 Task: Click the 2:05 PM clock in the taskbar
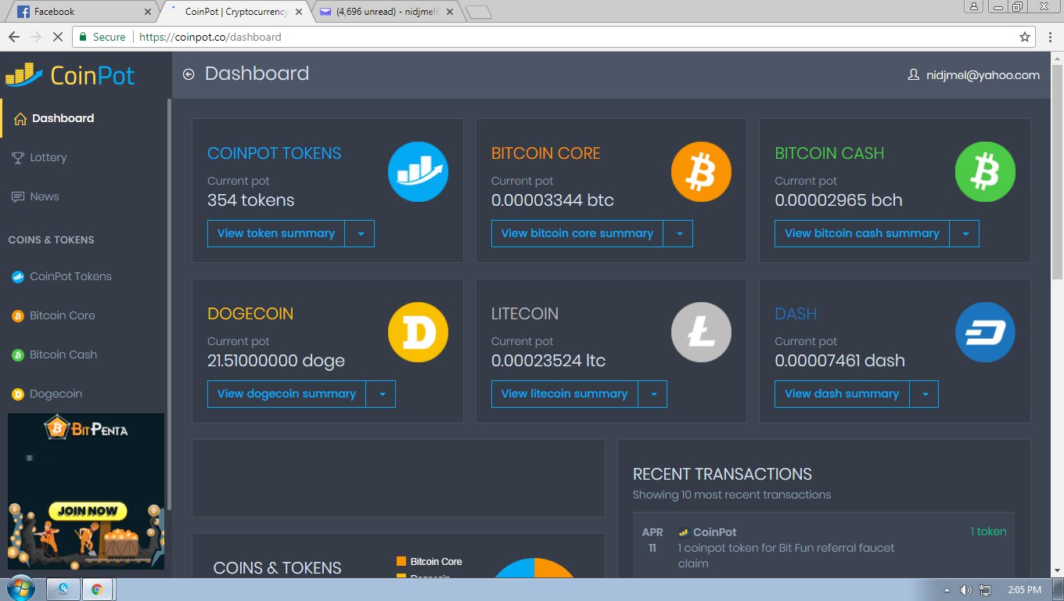coord(1023,590)
